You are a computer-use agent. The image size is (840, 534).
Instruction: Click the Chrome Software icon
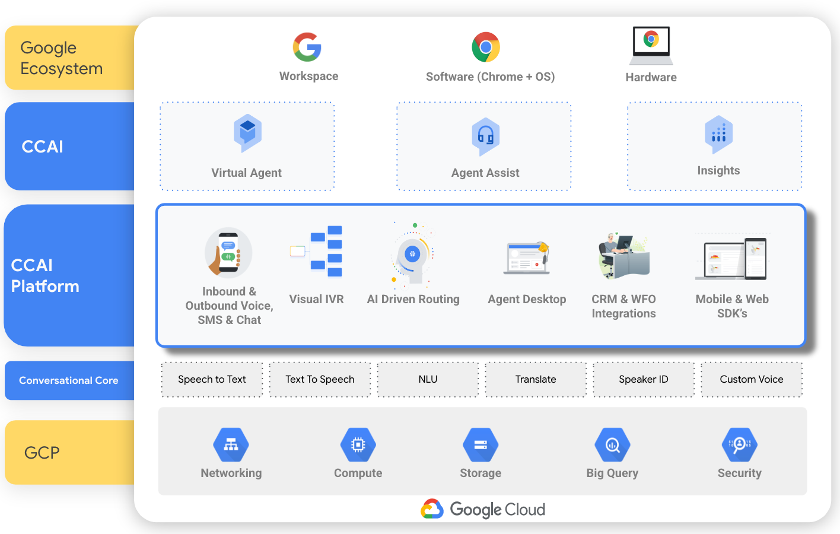point(486,46)
